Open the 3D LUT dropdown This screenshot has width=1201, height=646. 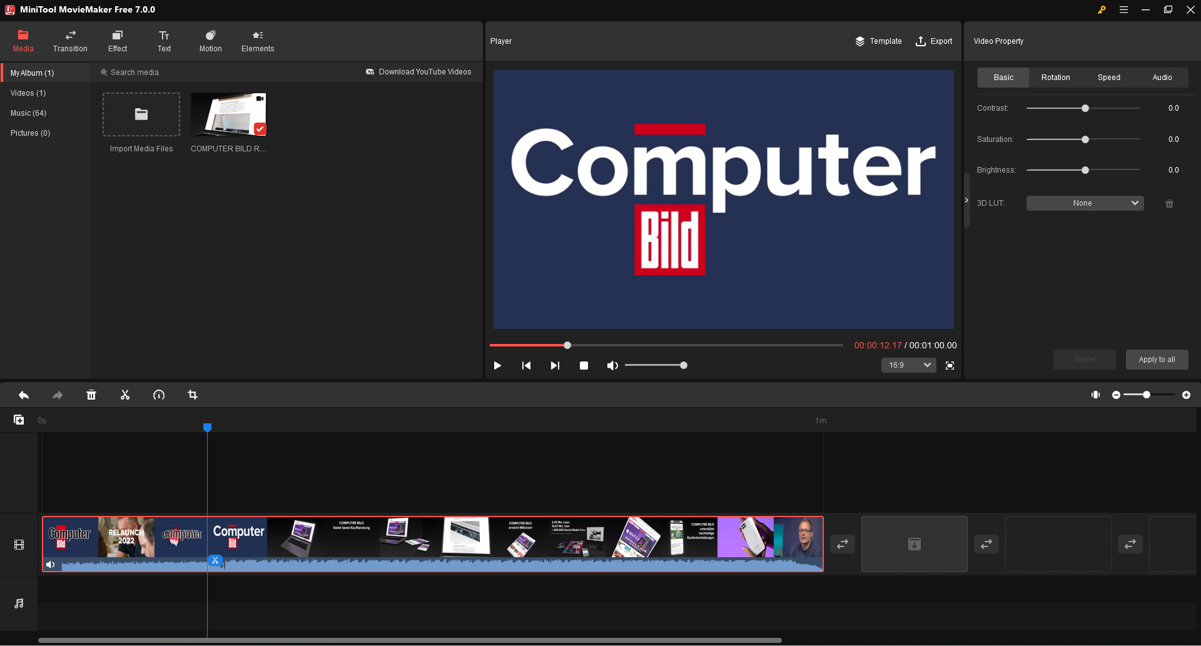tap(1084, 203)
